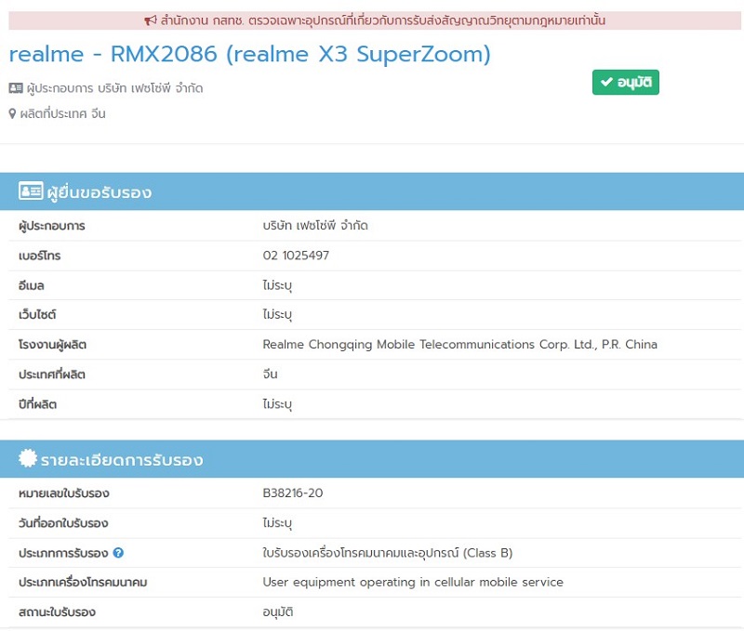Click the เบอร์โทร row label
This screenshot has height=631, width=744.
[x=39, y=256]
